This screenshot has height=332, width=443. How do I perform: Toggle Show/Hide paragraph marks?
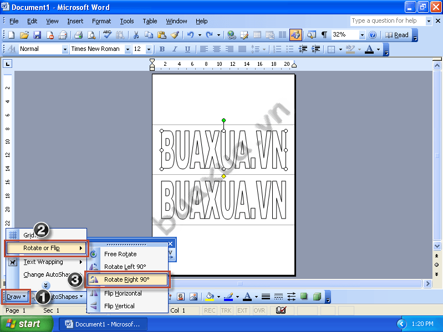click(324, 35)
